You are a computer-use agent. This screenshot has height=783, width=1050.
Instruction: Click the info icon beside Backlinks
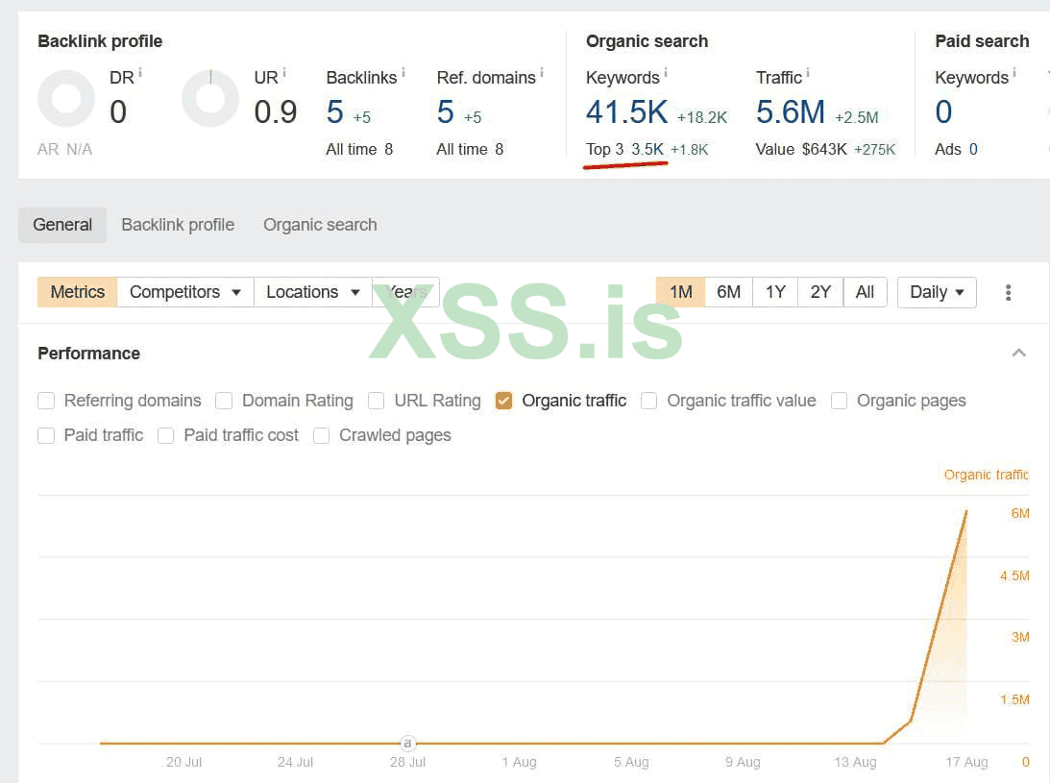pos(403,72)
